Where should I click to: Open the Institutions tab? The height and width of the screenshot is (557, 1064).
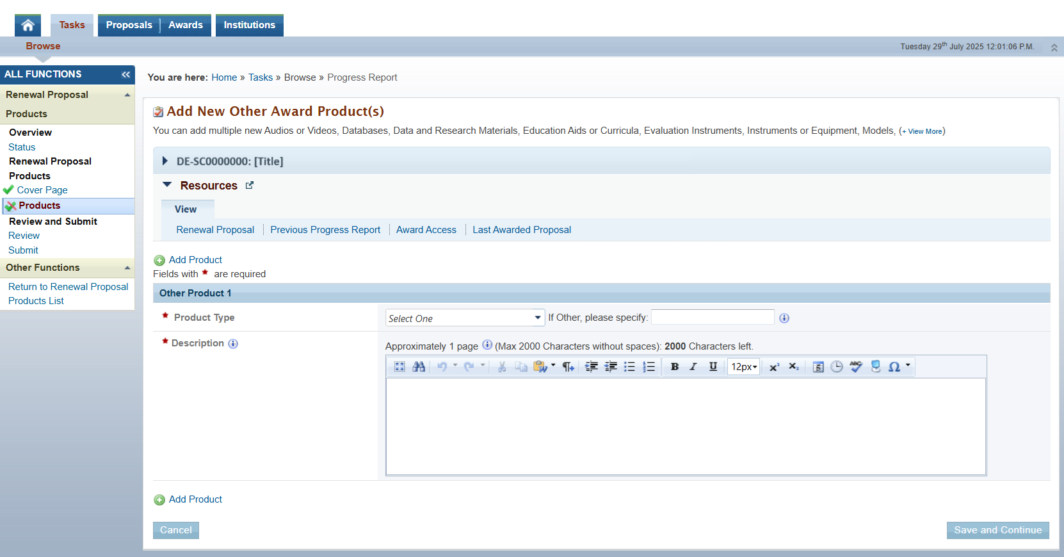[249, 25]
